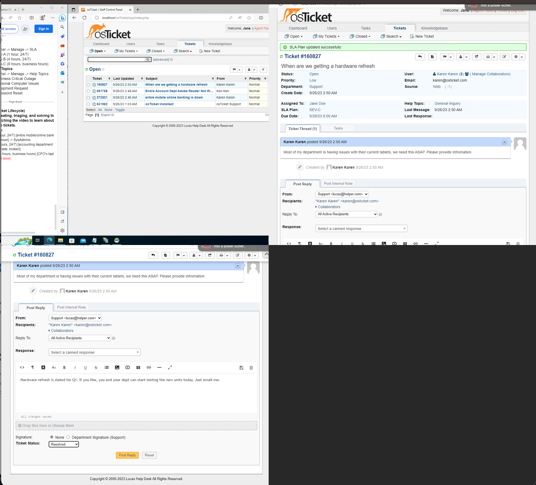Select the Bold formatting icon in the reply editor
The height and width of the screenshot is (485, 536).
coord(64,368)
